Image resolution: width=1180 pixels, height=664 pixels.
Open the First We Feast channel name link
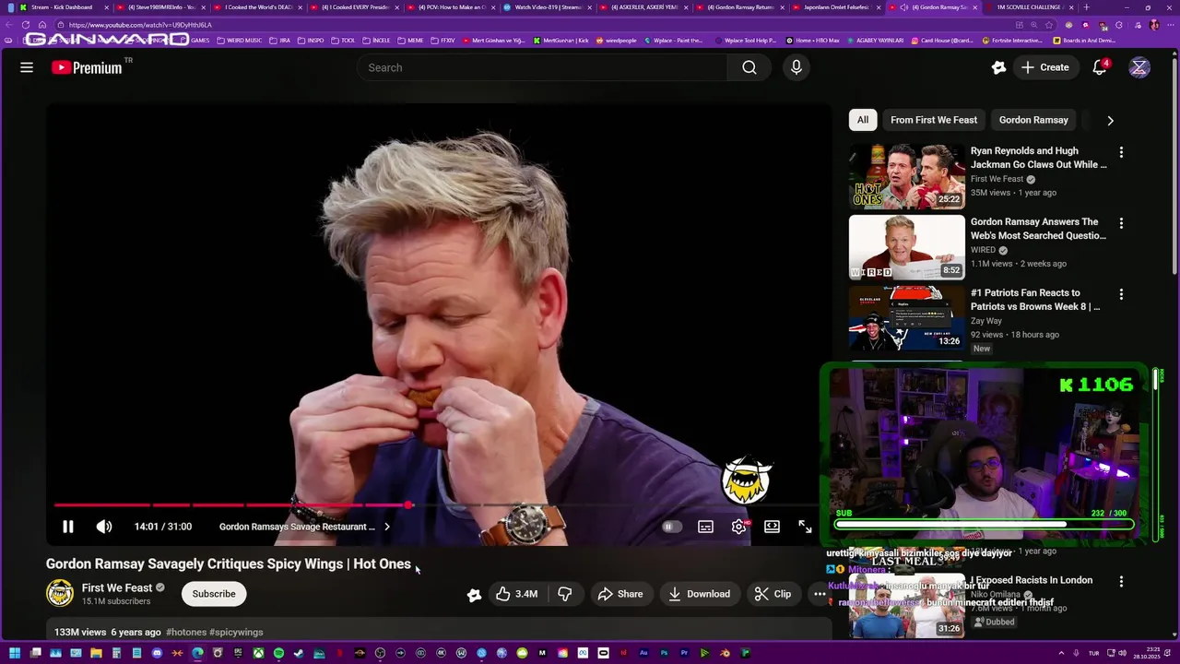tap(117, 587)
